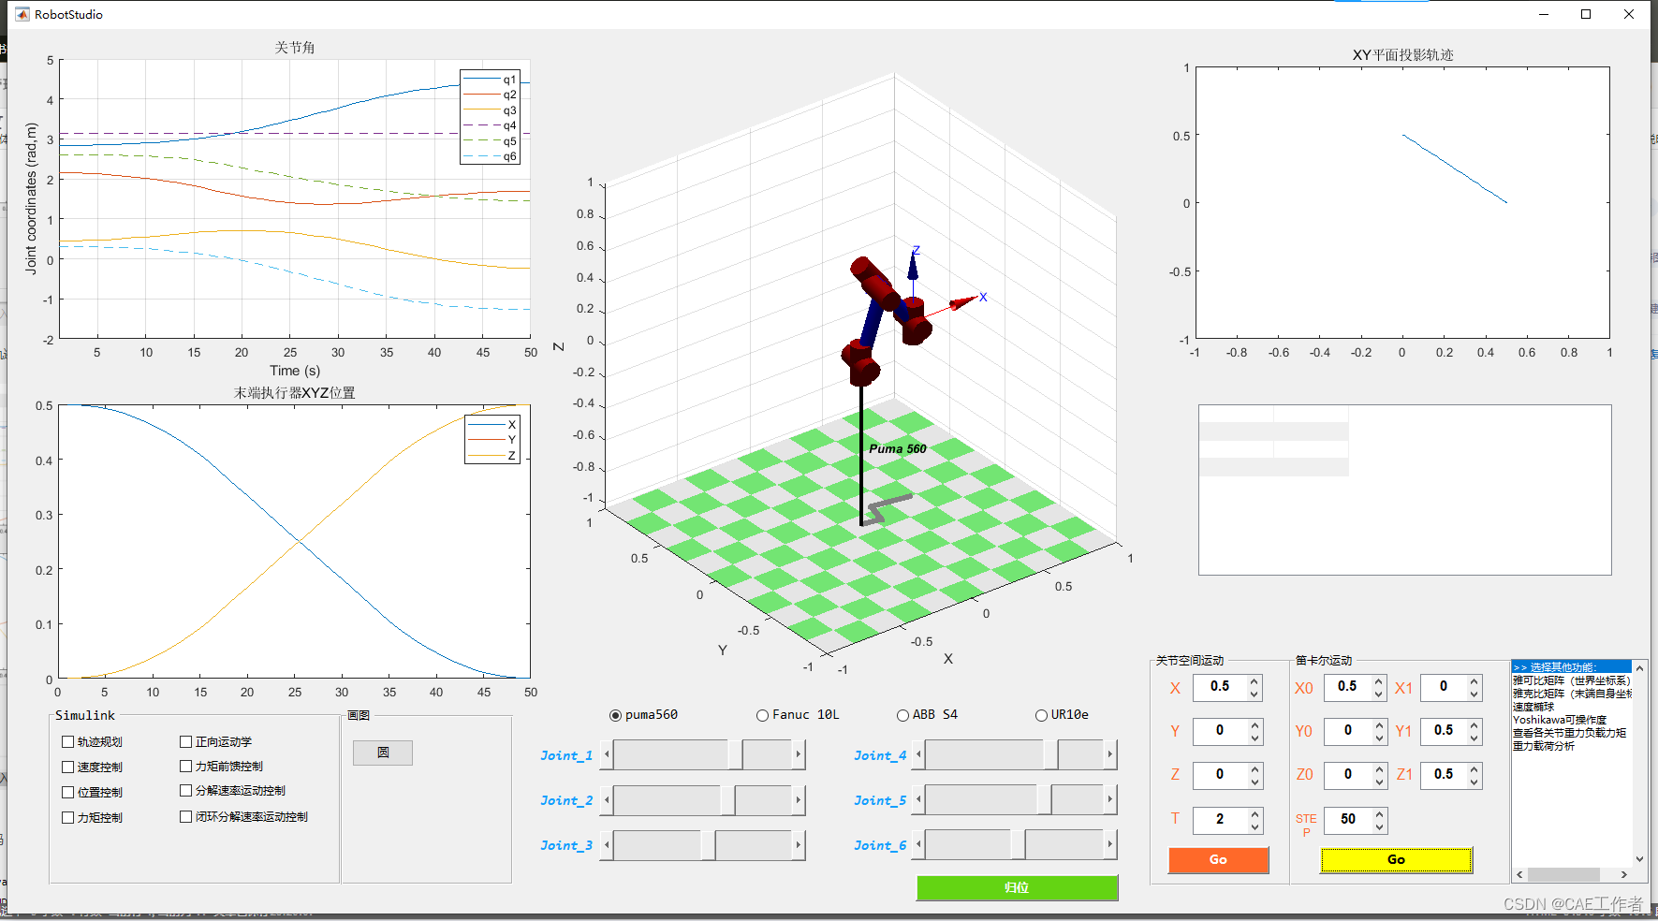Screen dimensions: 1658x921
Task: Click the joint space X input field
Action: pyautogui.click(x=1220, y=687)
